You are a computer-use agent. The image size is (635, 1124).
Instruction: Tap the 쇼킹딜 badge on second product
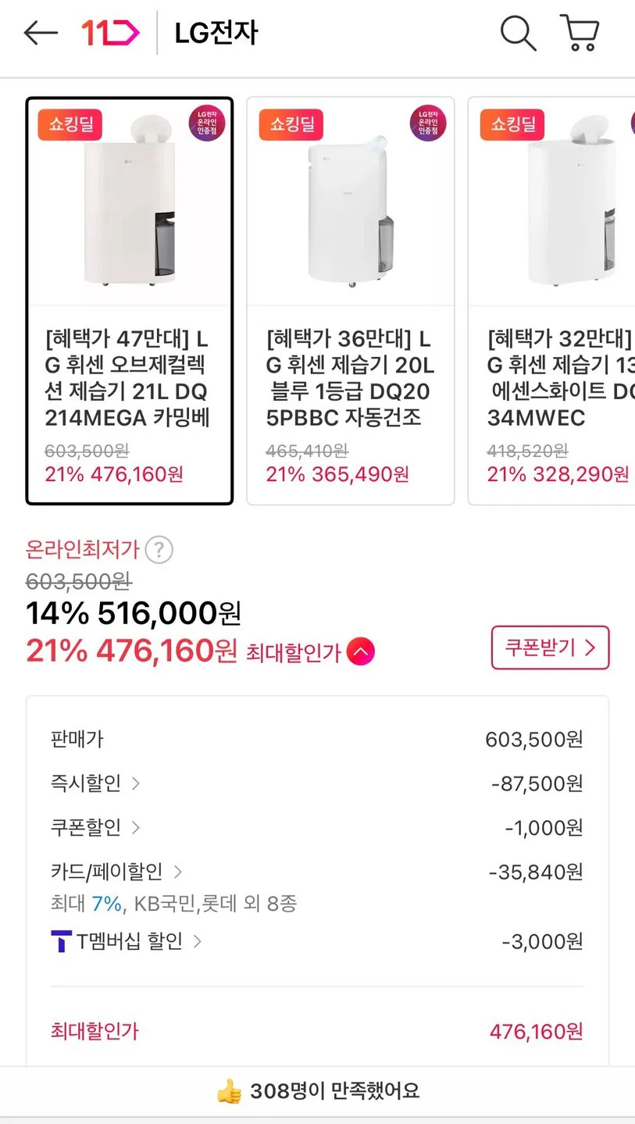291,124
